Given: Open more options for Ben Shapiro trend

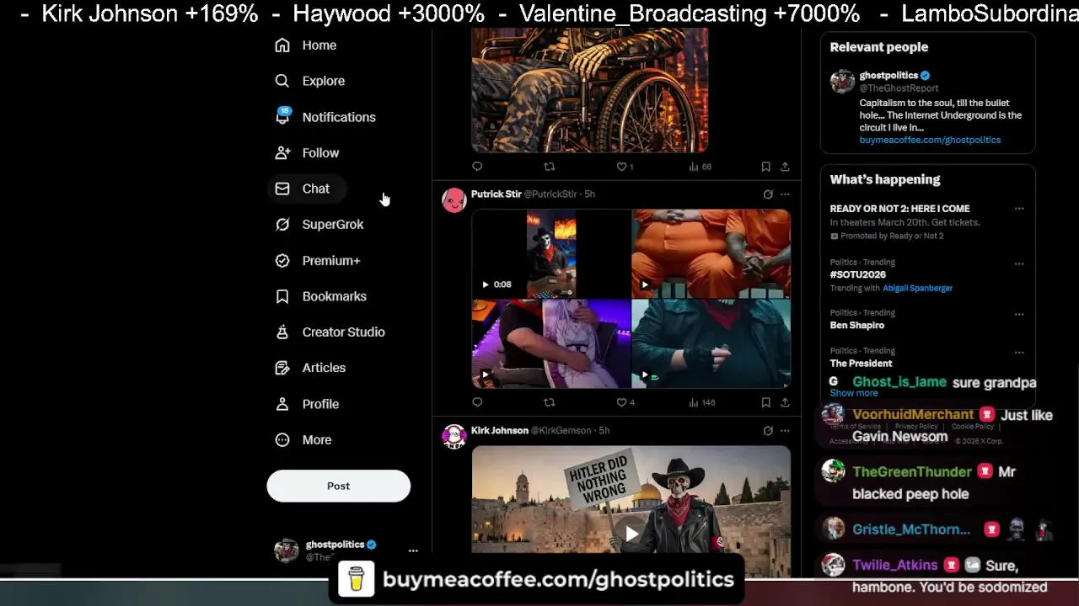Looking at the screenshot, I should coord(1019,314).
